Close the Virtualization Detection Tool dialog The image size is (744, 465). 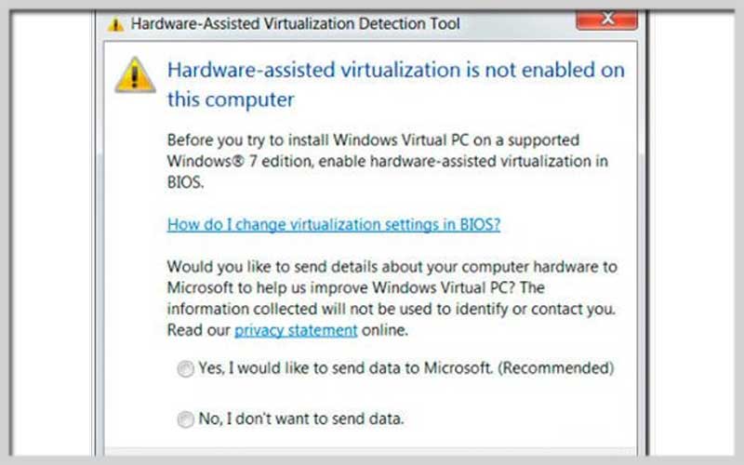[607, 20]
